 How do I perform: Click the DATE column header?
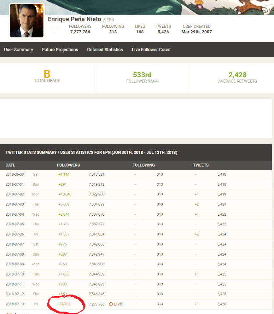(x=10, y=165)
